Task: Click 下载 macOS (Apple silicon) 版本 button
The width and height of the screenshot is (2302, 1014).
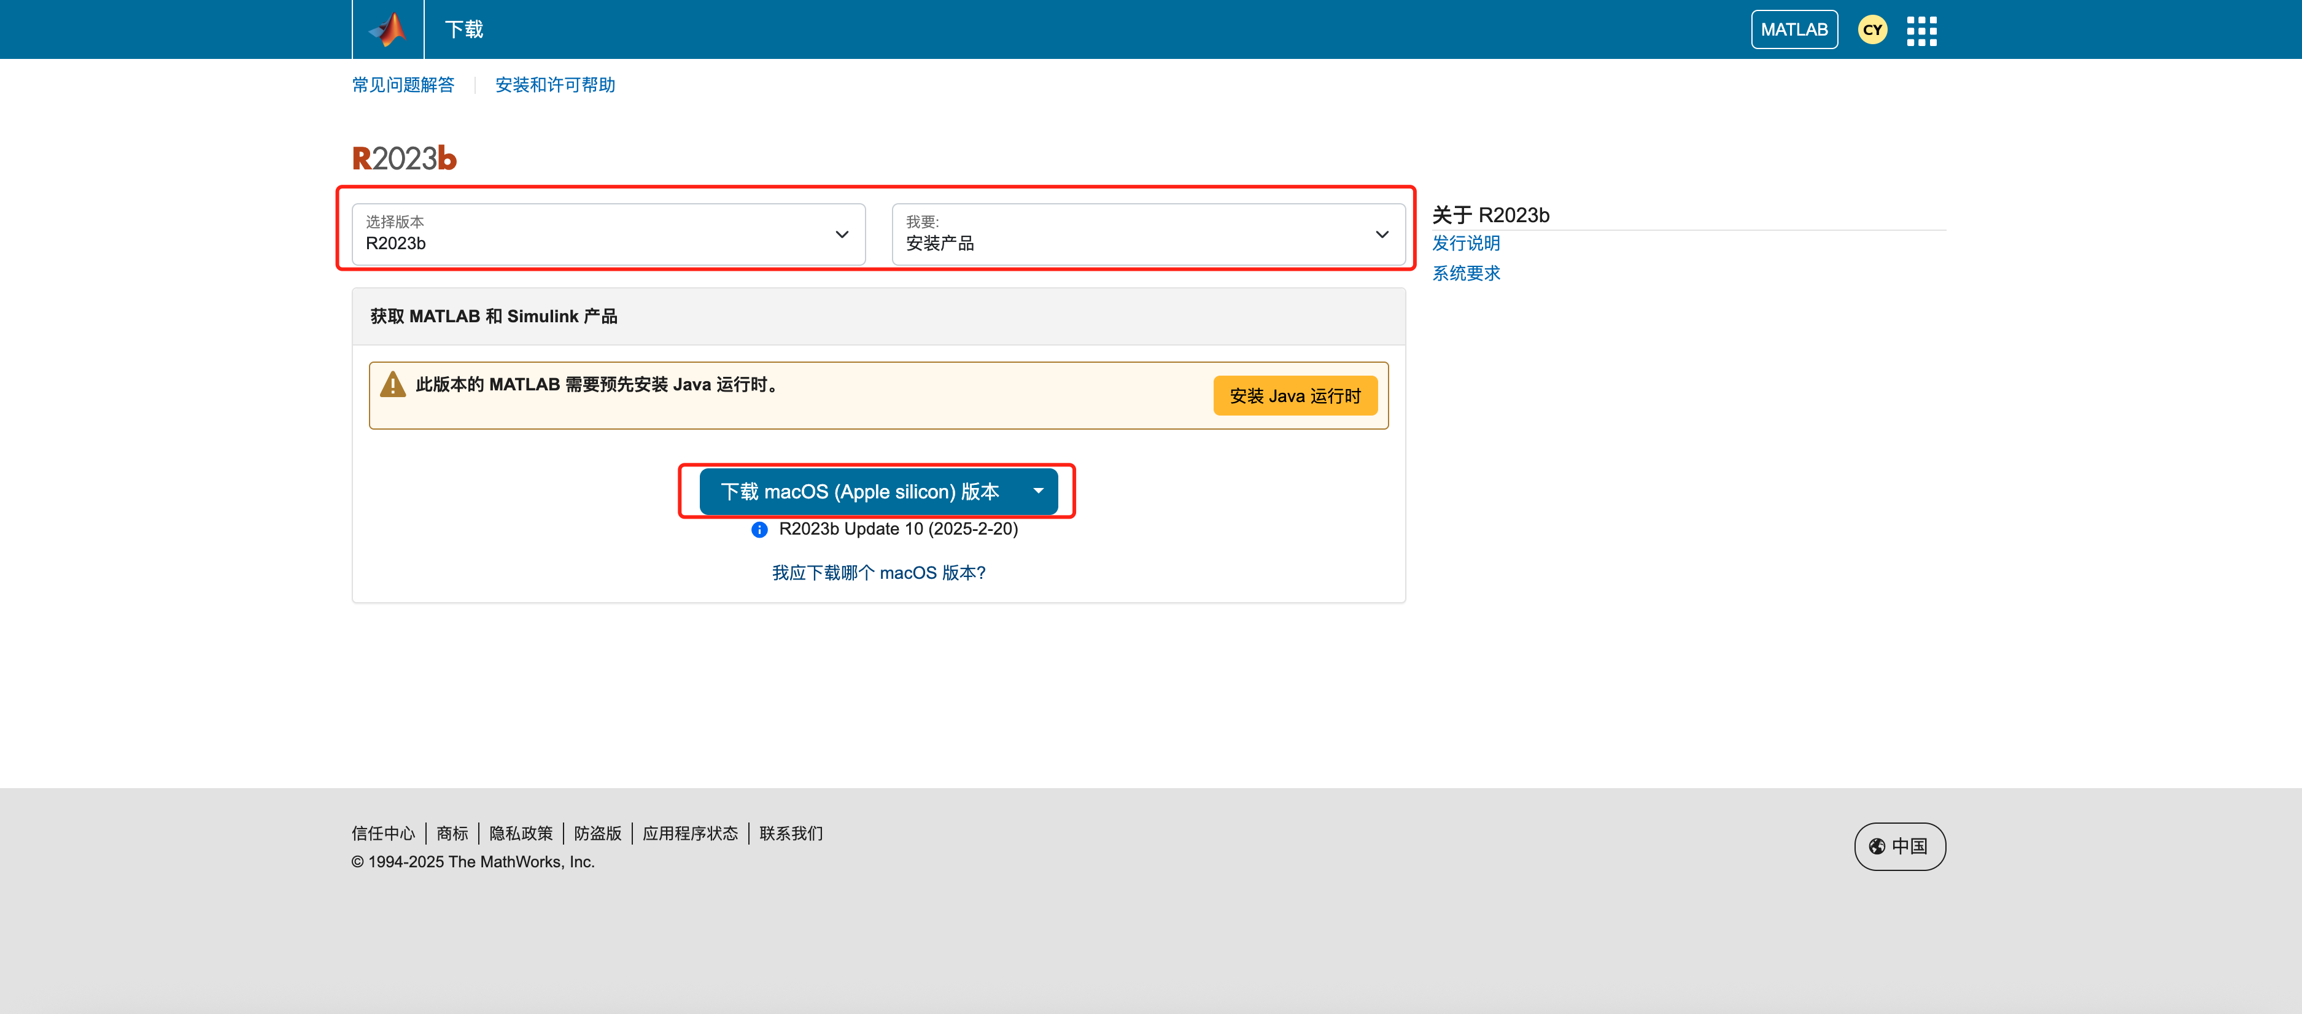Action: tap(859, 492)
